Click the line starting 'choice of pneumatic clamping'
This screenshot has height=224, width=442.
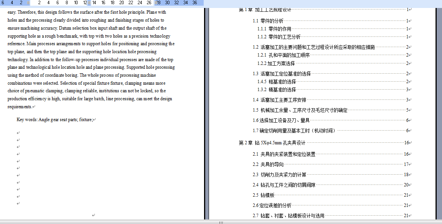click(x=86, y=91)
